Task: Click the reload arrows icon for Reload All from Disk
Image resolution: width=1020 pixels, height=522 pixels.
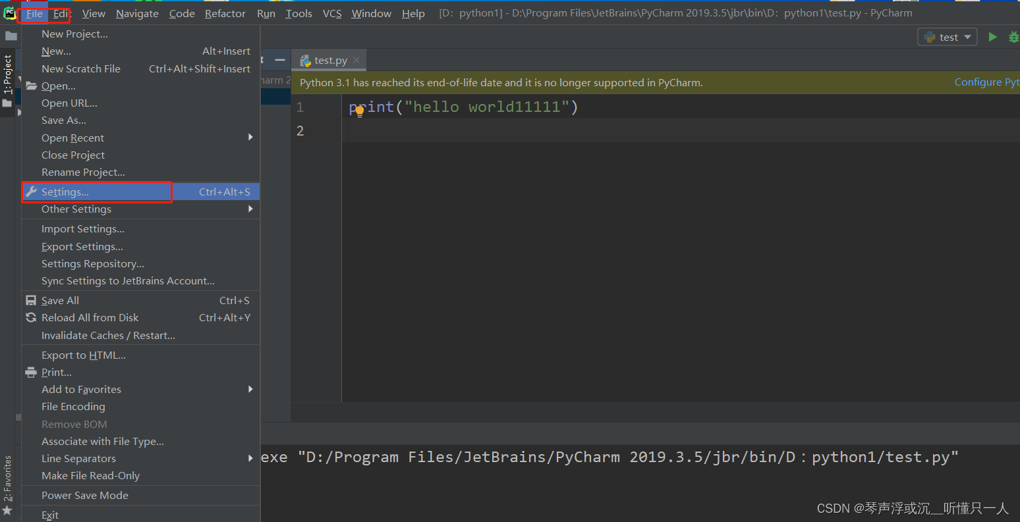Action: pos(31,317)
